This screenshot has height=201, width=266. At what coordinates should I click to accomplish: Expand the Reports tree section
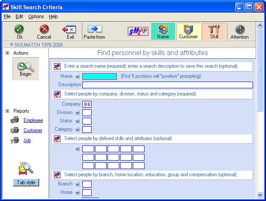[x=8, y=111]
